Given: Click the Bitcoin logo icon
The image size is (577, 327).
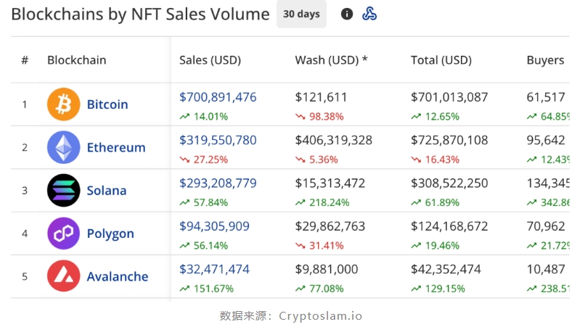Looking at the screenshot, I should click(x=63, y=104).
